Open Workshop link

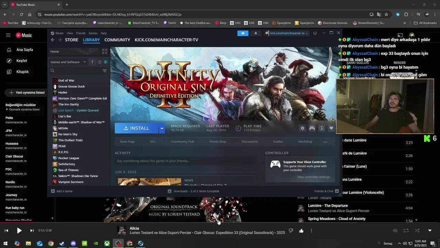[x=305, y=142]
